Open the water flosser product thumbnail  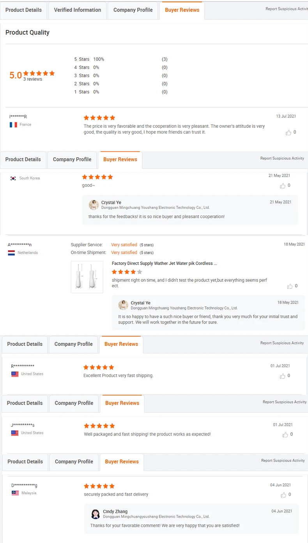pyautogui.click(x=87, y=277)
